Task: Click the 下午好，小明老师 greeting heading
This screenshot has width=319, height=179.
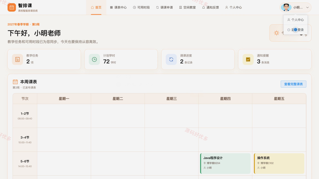Action: pyautogui.click(x=34, y=33)
